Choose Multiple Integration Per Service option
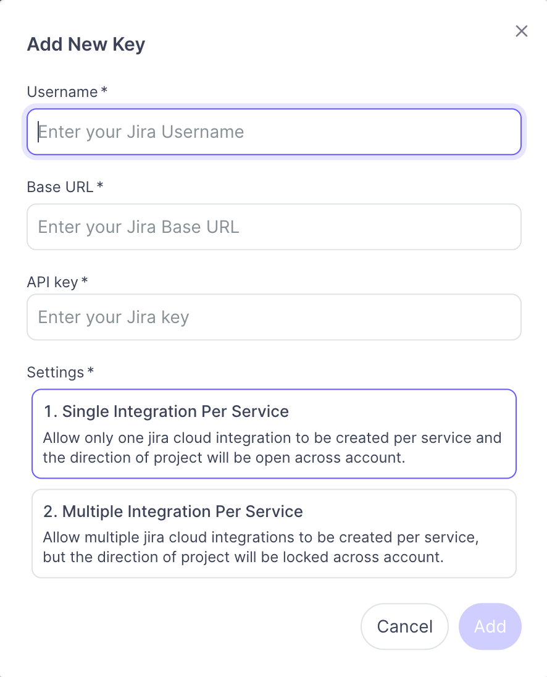The height and width of the screenshot is (677, 547). click(x=274, y=533)
